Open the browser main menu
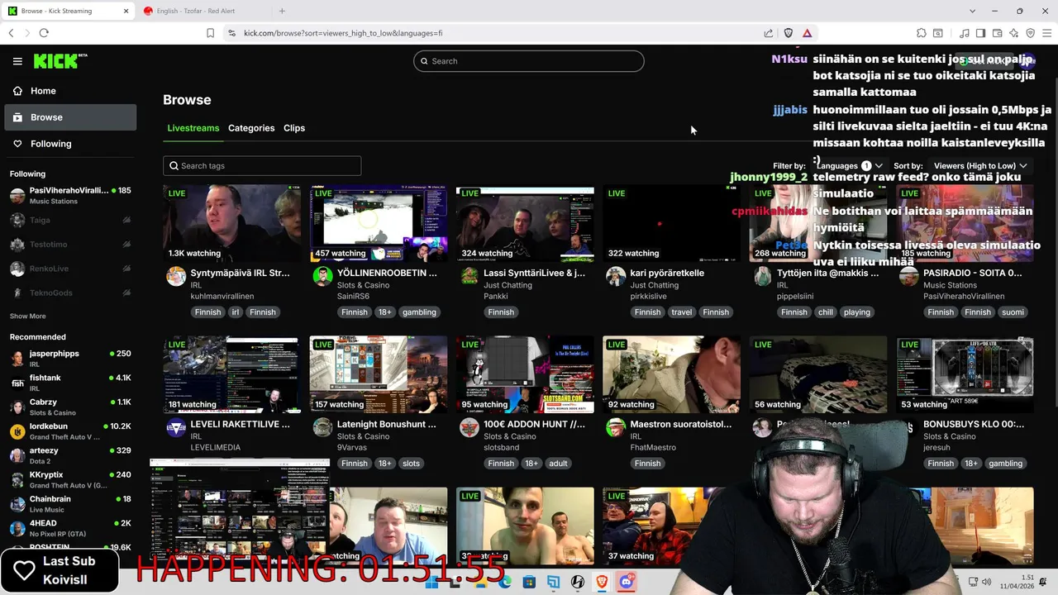The image size is (1058, 595). (x=1047, y=33)
